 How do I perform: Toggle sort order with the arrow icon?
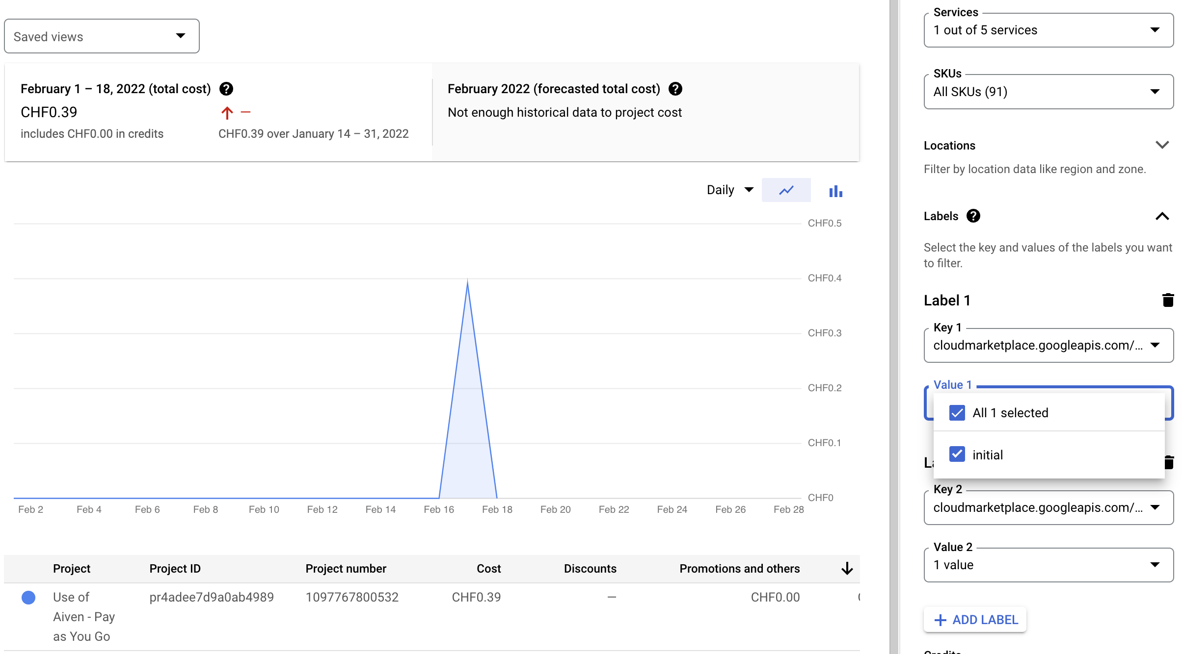tap(846, 569)
